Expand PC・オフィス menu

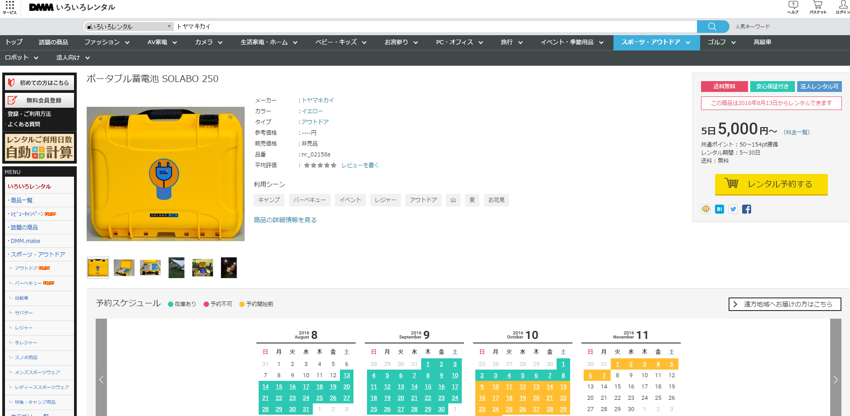click(460, 42)
